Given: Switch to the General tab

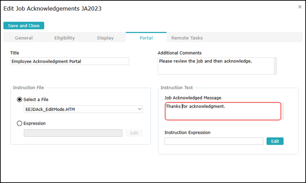Looking at the screenshot, I should click(24, 38).
